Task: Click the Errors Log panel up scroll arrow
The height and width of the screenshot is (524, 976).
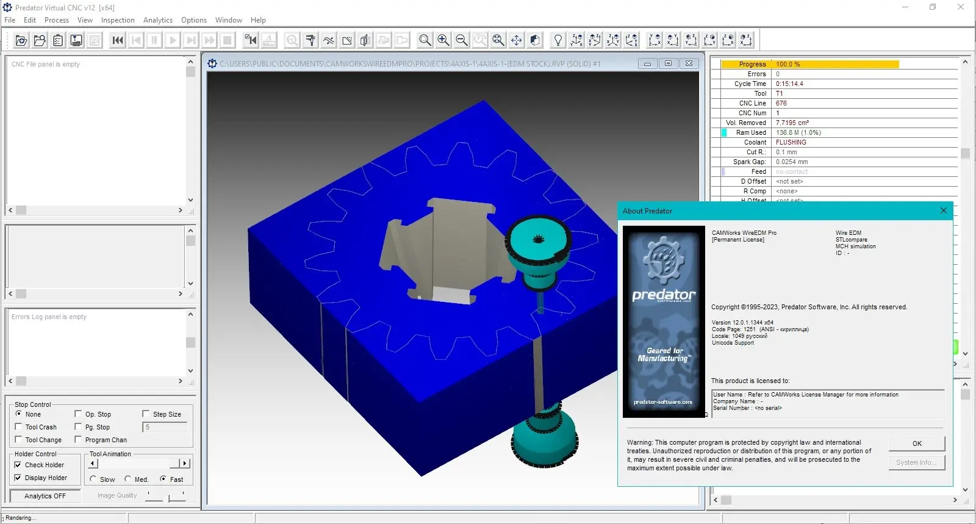Action: pyautogui.click(x=190, y=314)
